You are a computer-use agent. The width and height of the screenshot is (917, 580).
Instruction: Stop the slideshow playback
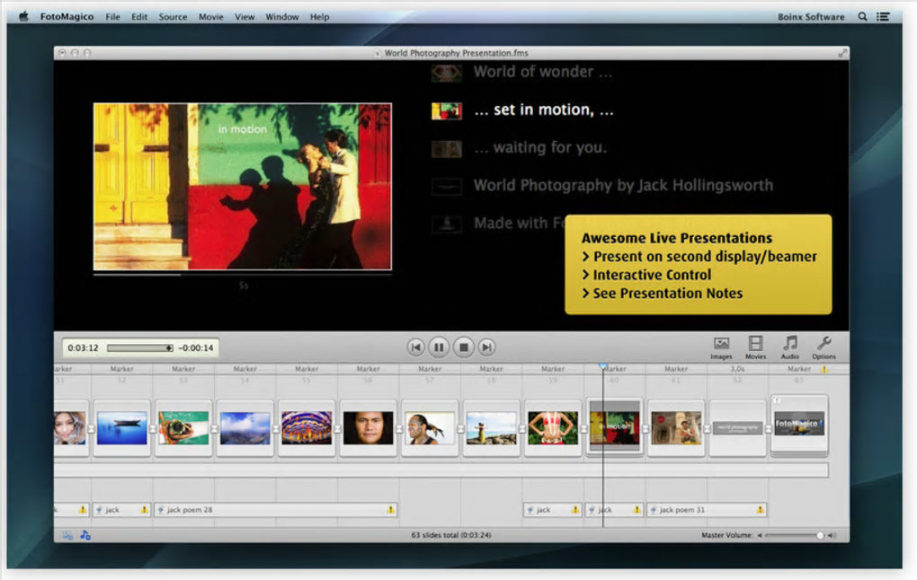pyautogui.click(x=463, y=347)
